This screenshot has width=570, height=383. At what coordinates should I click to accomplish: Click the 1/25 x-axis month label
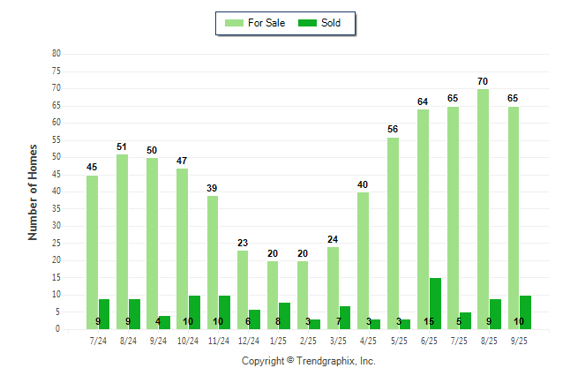(x=279, y=338)
